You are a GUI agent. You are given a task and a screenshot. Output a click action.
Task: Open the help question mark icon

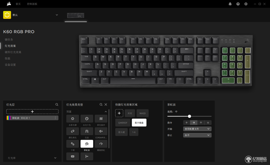pyautogui.click(x=238, y=4)
